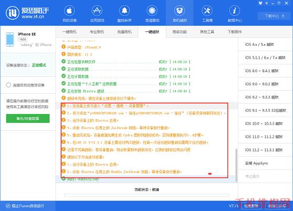The image size is (293, 211).
Task: Click the 正常模式 connection status text
Action: [x=39, y=65]
